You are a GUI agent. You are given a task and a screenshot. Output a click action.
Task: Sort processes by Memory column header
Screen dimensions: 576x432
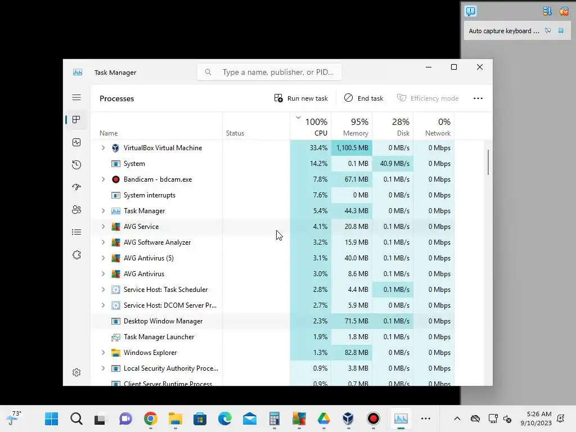[352, 126]
